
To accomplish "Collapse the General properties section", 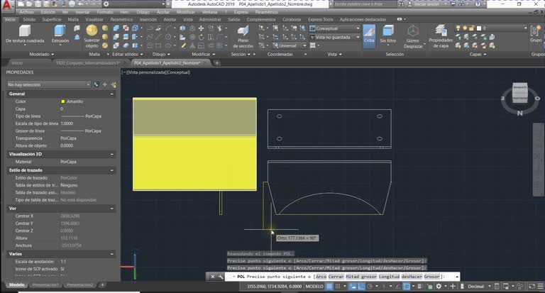I will 112,94.
